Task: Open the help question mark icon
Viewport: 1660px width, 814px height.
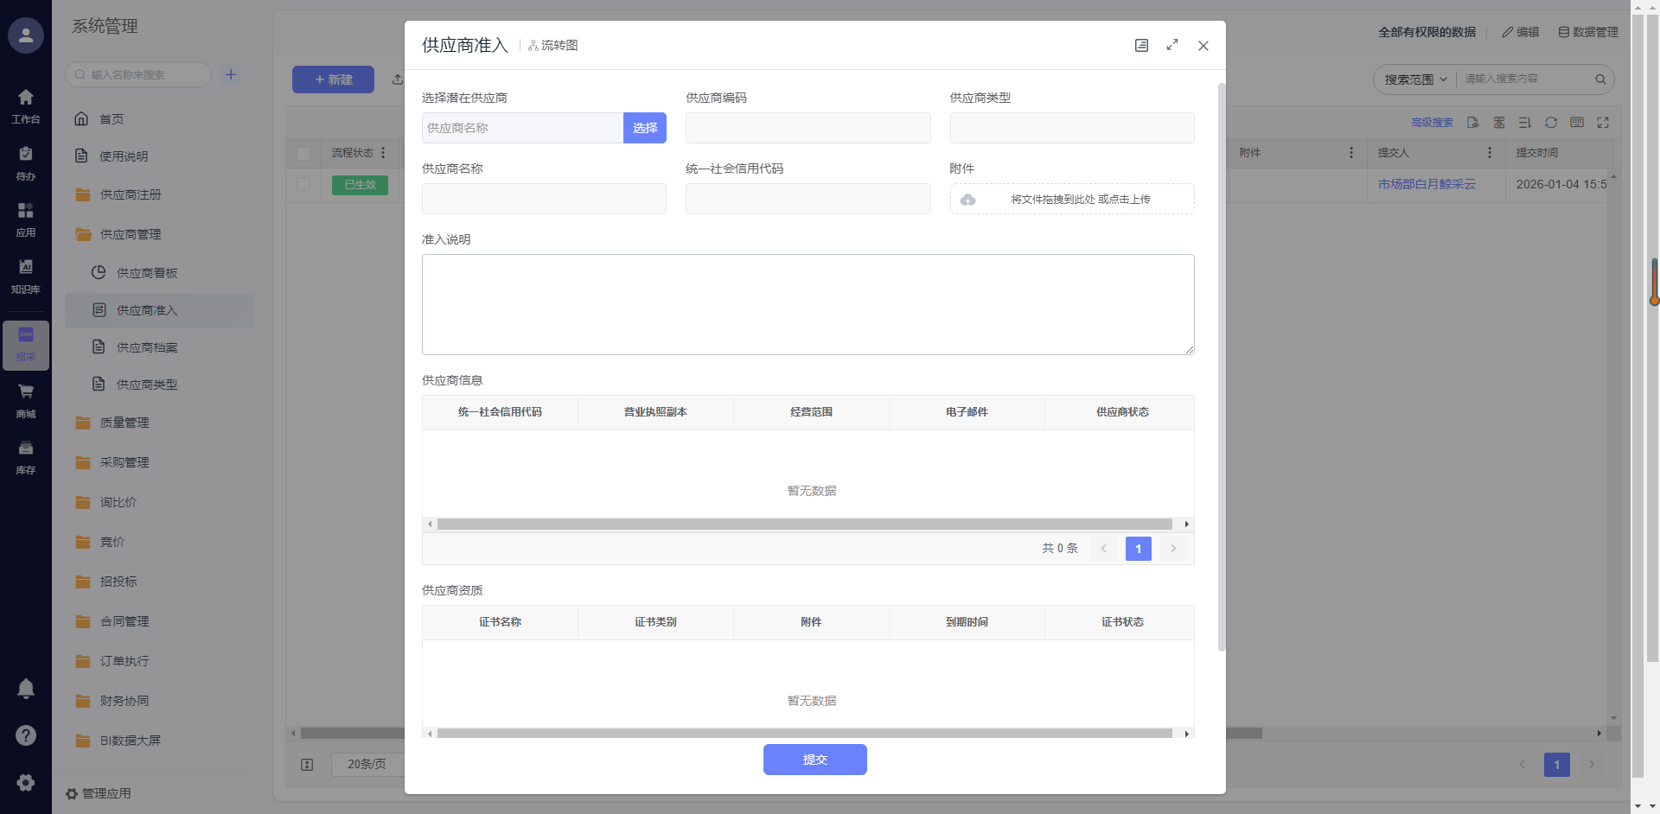Action: coord(26,735)
